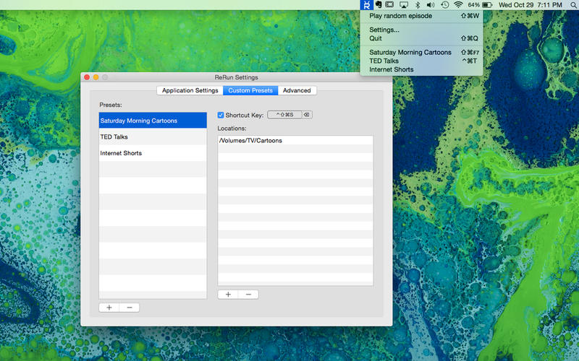Minimize the ReRun Settings window
The height and width of the screenshot is (361, 579).
pyautogui.click(x=96, y=77)
